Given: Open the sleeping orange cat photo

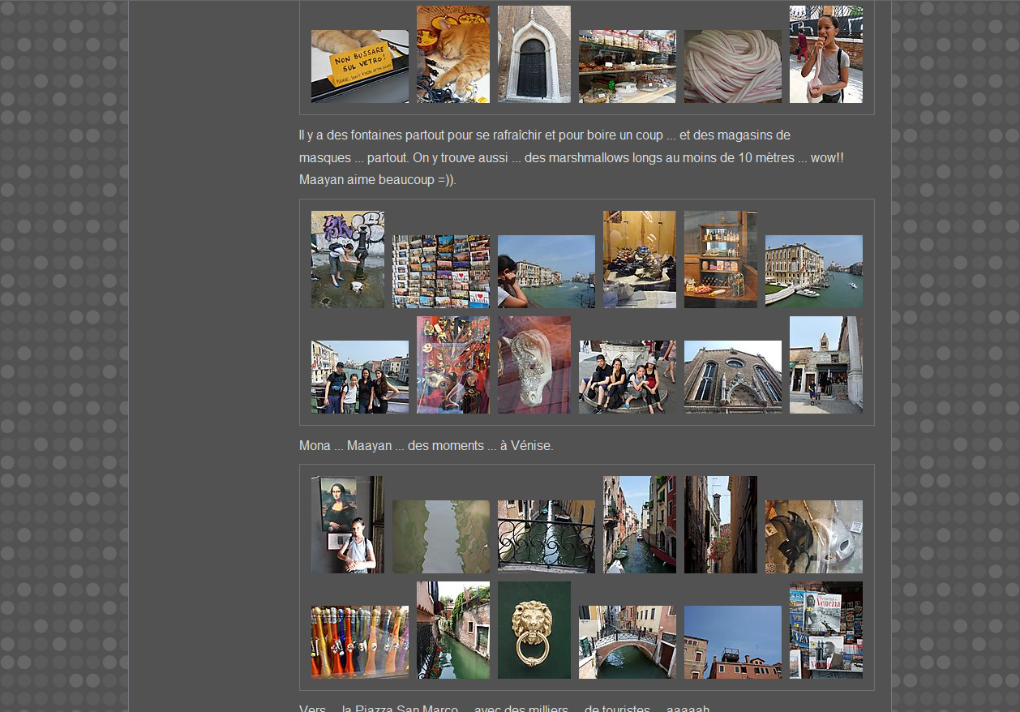Looking at the screenshot, I should pos(452,54).
